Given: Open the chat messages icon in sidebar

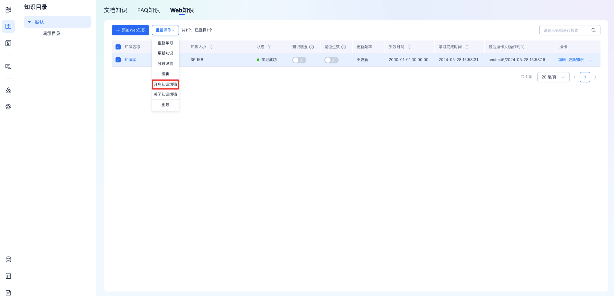Looking at the screenshot, I should (x=8, y=66).
